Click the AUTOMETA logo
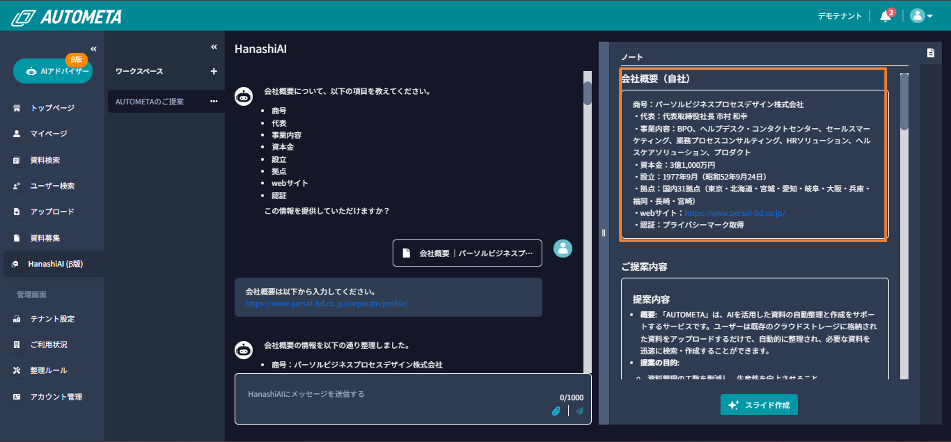This screenshot has width=951, height=442. point(67,17)
